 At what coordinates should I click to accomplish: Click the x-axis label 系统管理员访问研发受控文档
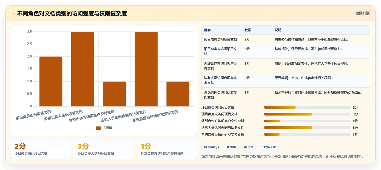coord(155,116)
